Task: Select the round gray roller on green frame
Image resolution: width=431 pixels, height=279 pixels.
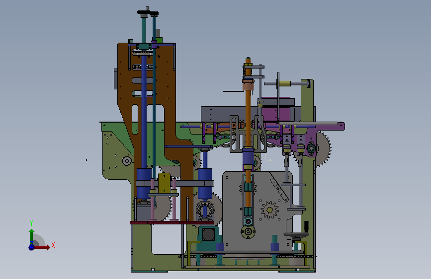Action: (127, 161)
